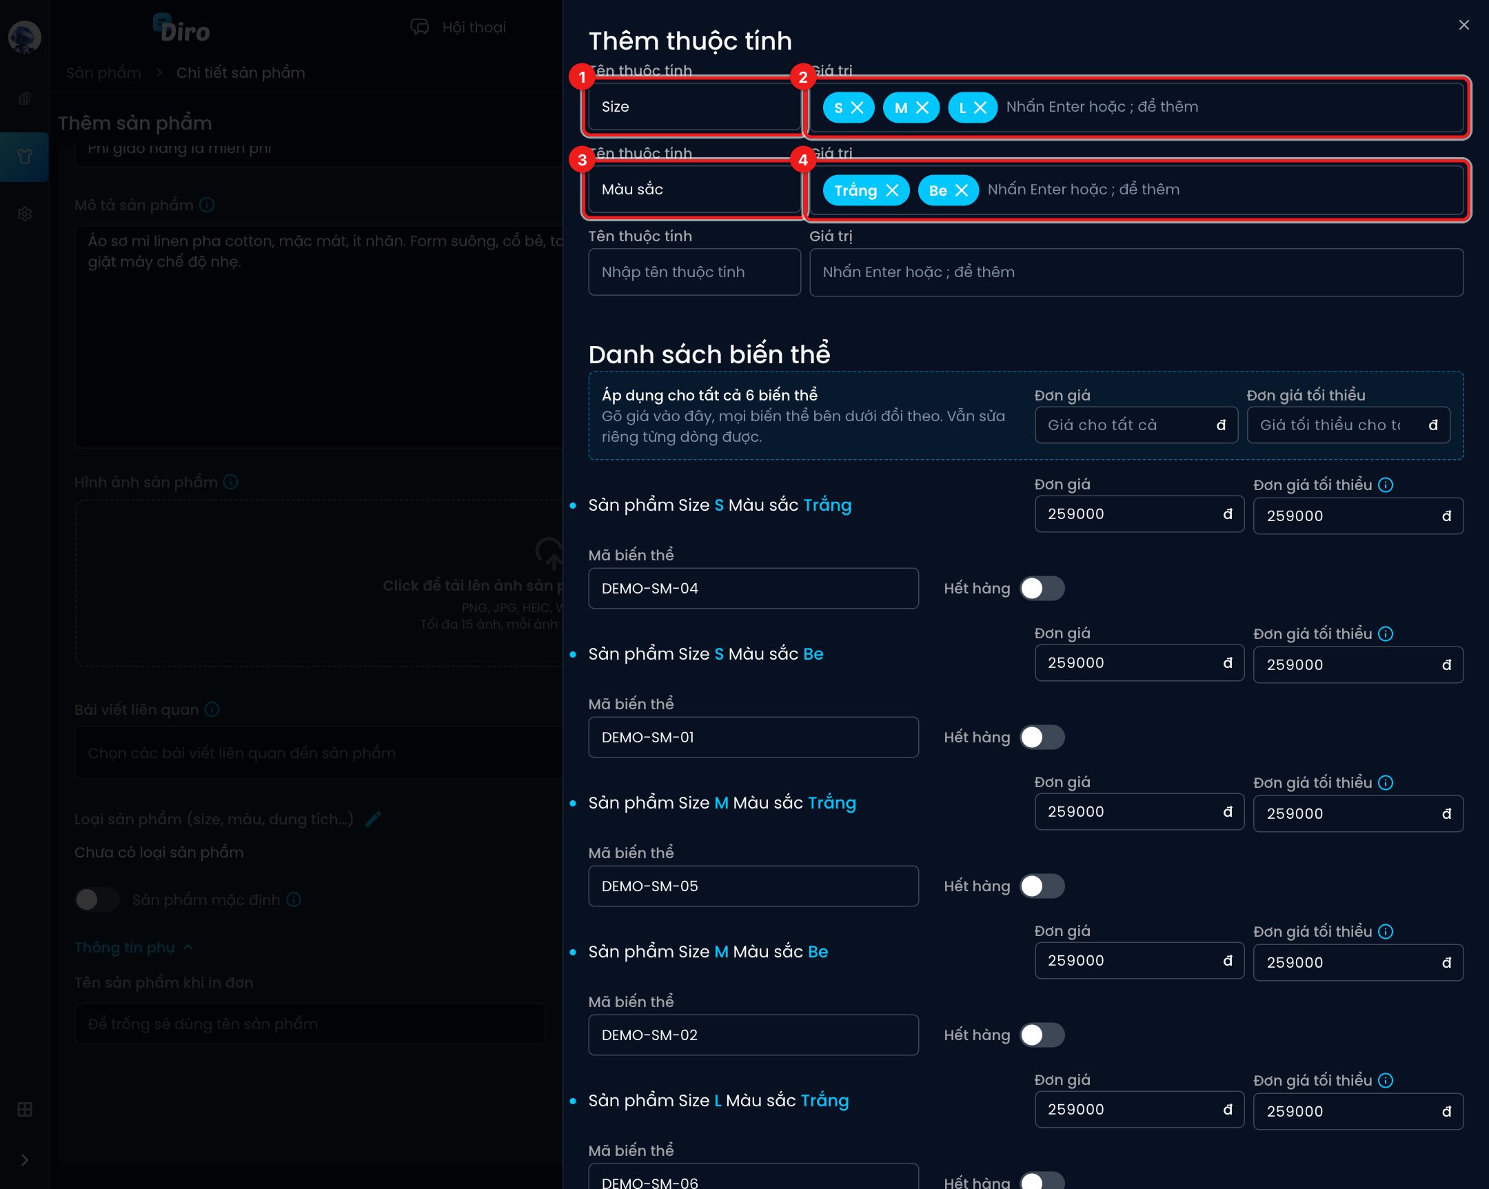Click the empty Nhập tên thuộc tính field
The width and height of the screenshot is (1489, 1189).
coord(694,272)
